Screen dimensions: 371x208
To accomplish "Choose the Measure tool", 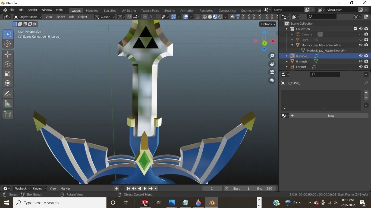I will click(x=8, y=103).
